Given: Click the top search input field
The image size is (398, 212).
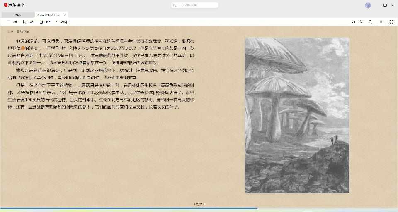Looking at the screenshot, I should [195, 5].
